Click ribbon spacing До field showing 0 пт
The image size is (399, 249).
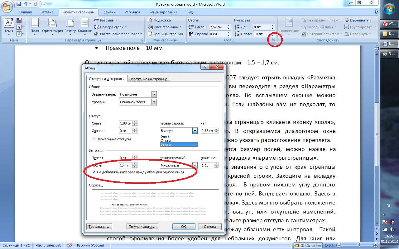(264, 27)
